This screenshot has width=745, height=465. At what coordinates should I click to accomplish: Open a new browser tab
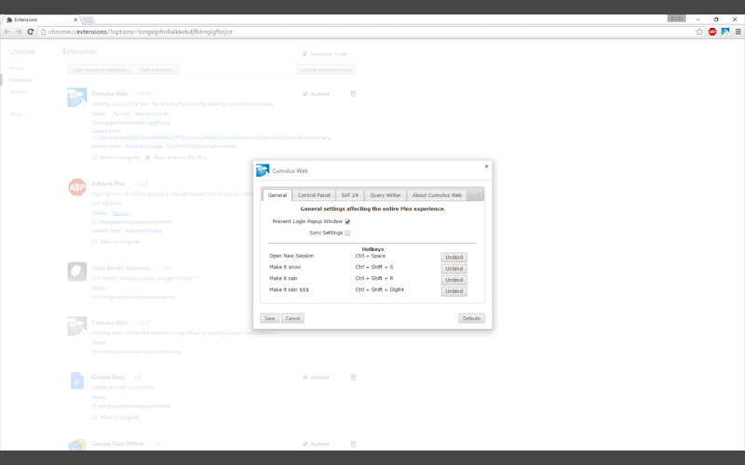coord(88,20)
